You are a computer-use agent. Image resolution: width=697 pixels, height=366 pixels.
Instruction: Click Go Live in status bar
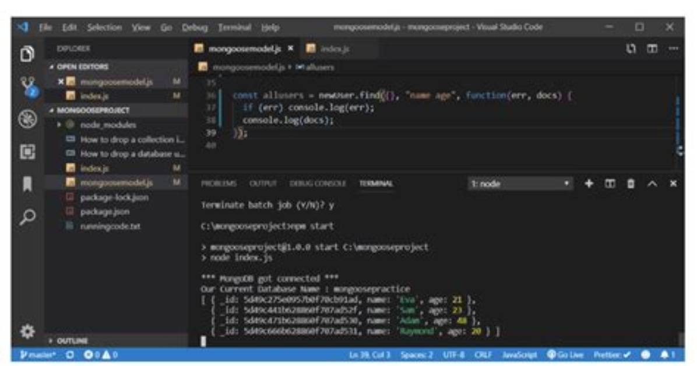[565, 355]
